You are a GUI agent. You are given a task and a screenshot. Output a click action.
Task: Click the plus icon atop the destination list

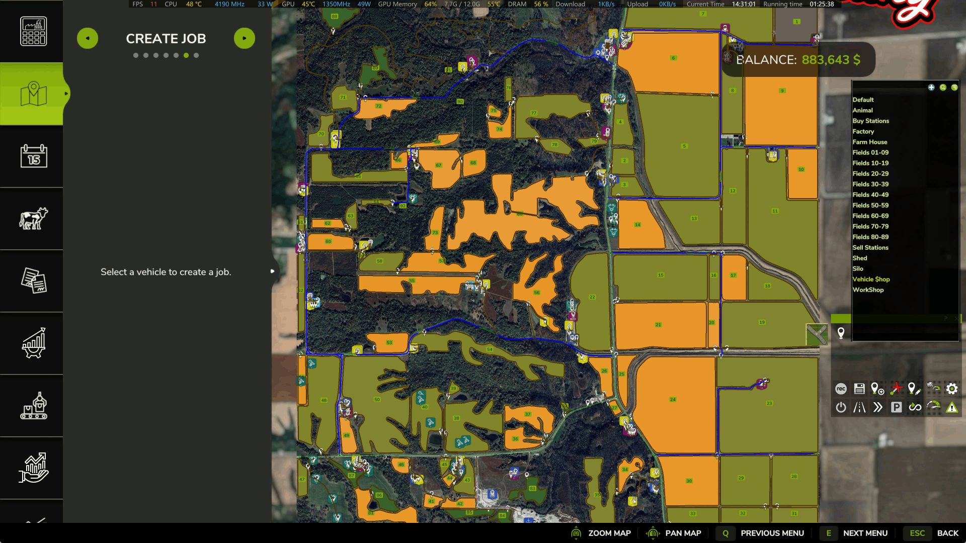point(931,87)
